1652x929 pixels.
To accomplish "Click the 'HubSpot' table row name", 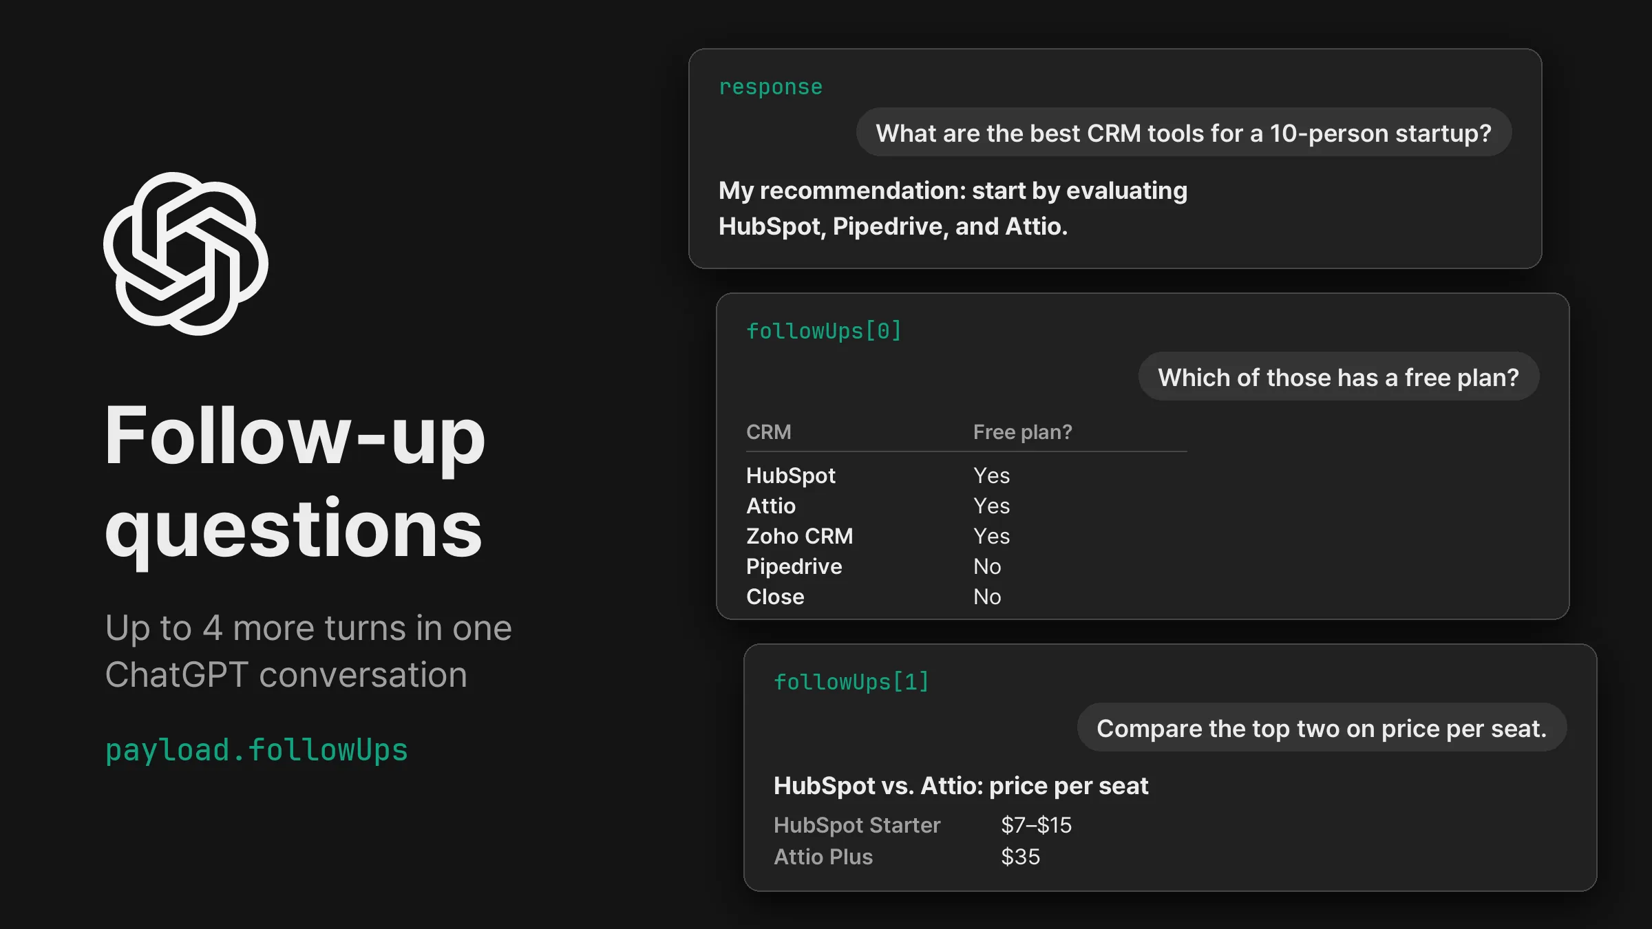I will [x=791, y=476].
